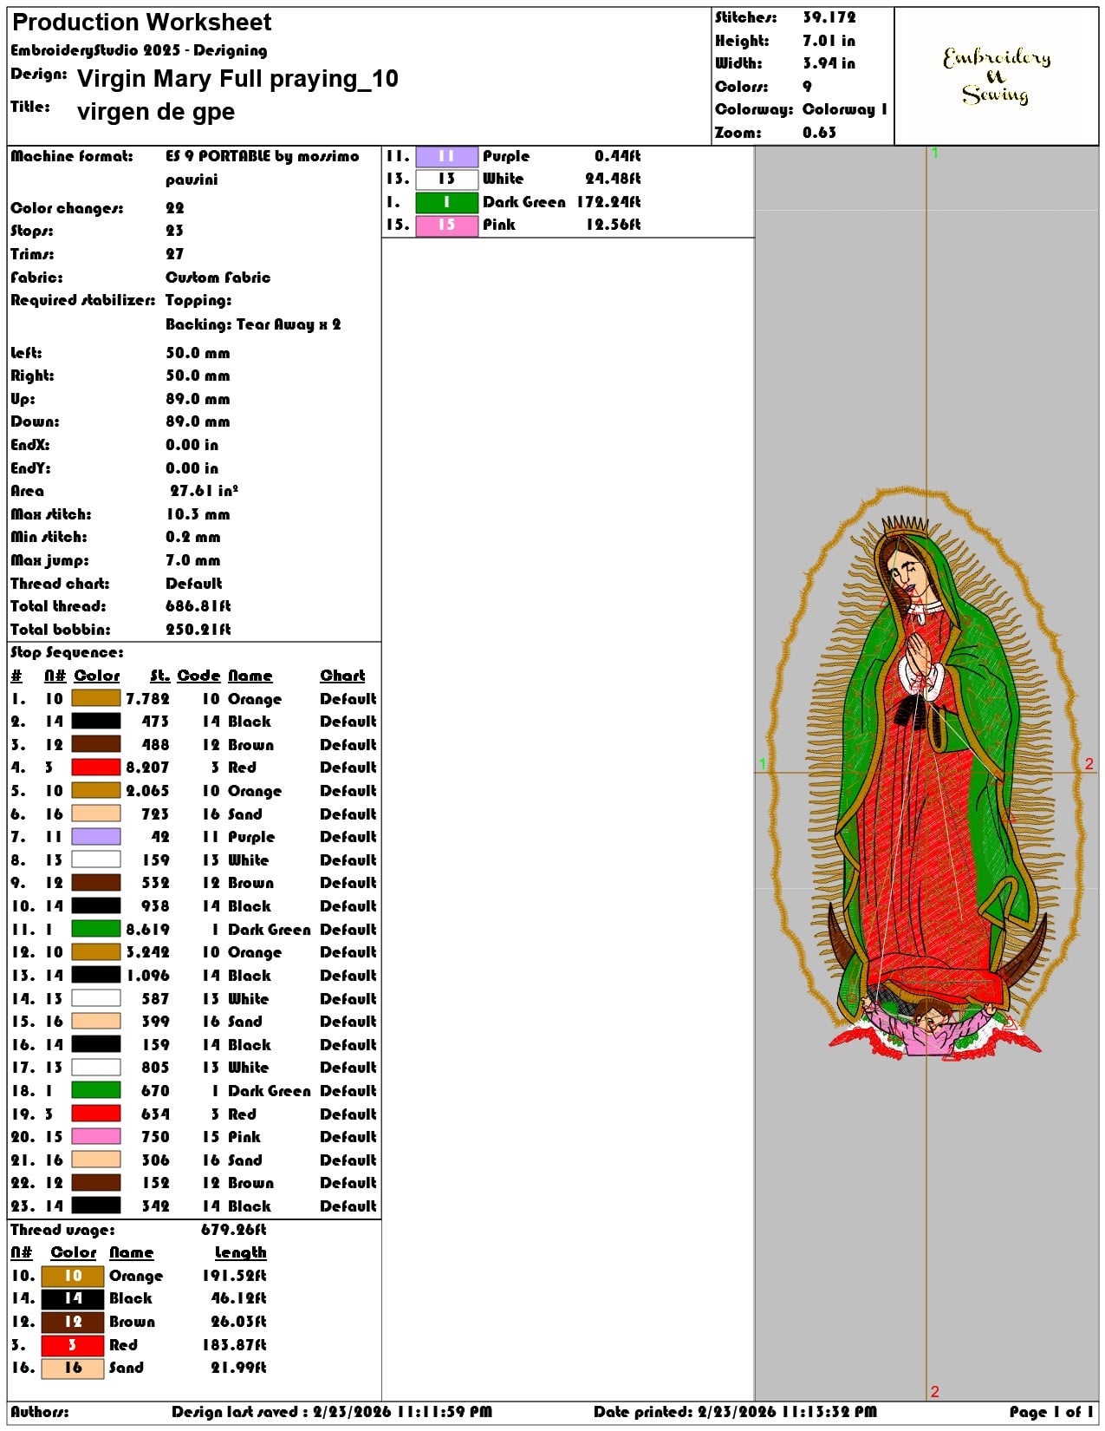This screenshot has width=1105, height=1431.
Task: Click the Height value 7.01 in
Action: (829, 41)
